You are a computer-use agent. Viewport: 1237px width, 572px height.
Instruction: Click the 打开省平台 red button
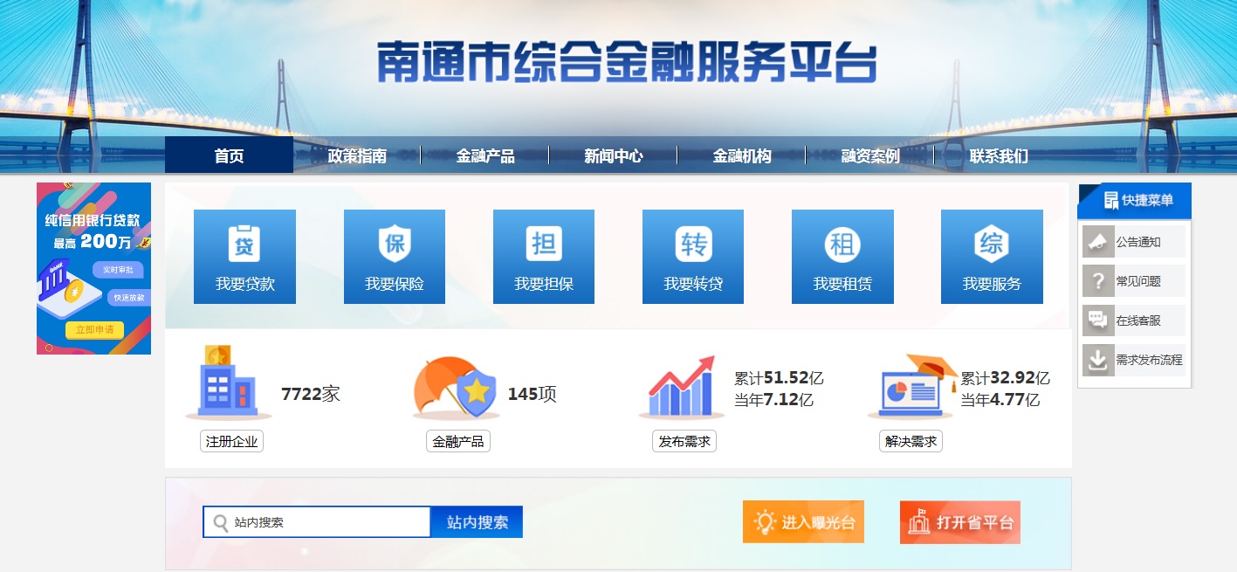point(960,522)
